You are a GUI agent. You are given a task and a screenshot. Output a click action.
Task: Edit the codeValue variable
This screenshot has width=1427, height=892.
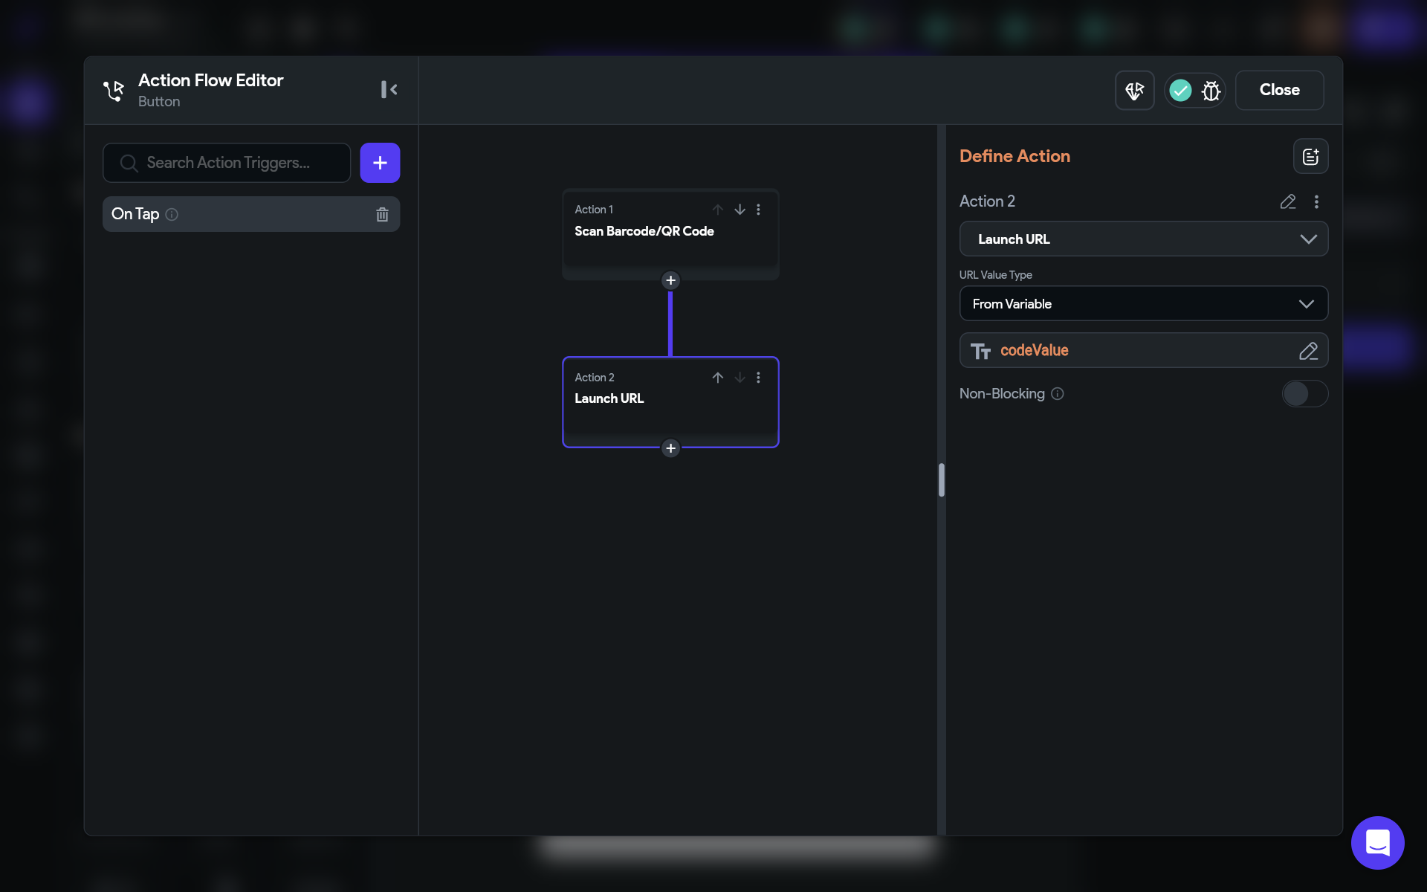(1308, 351)
